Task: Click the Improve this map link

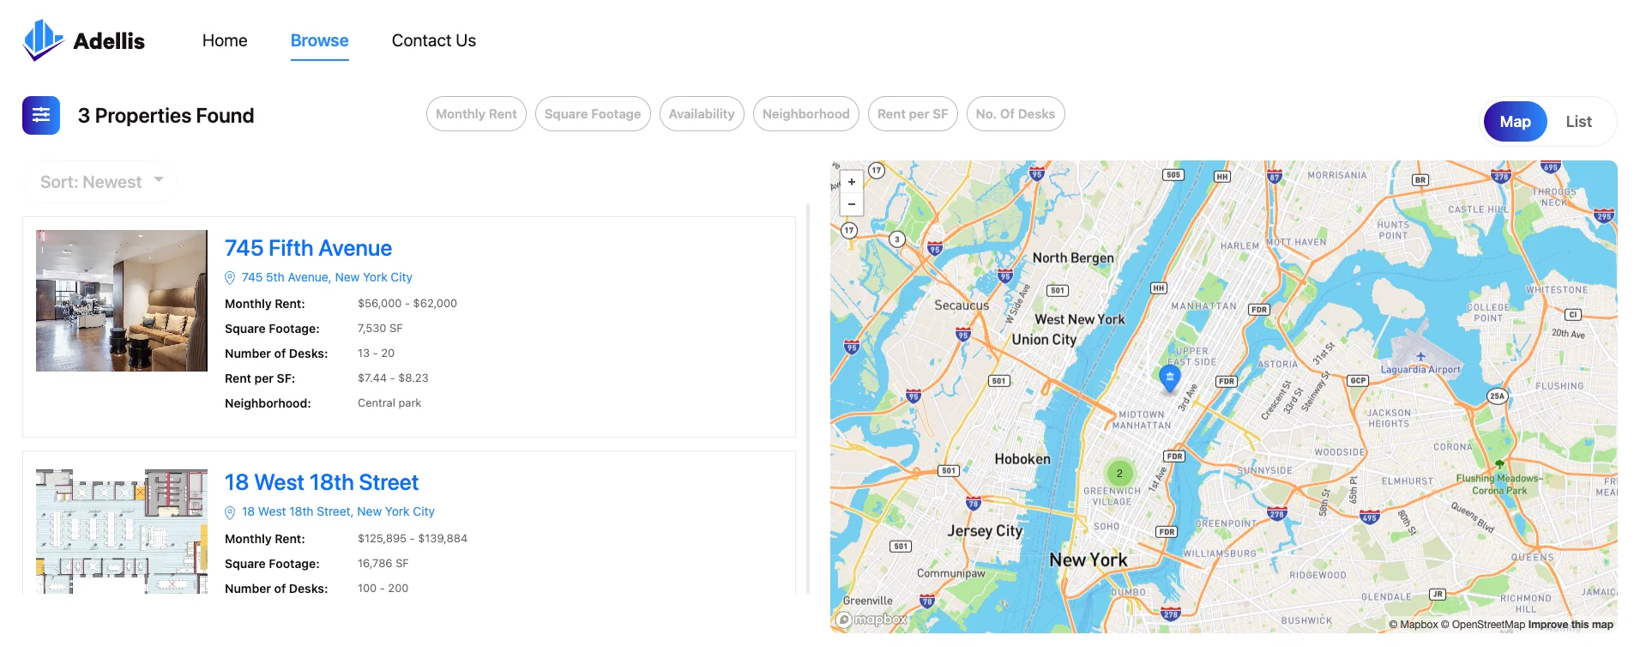Action: click(1571, 625)
